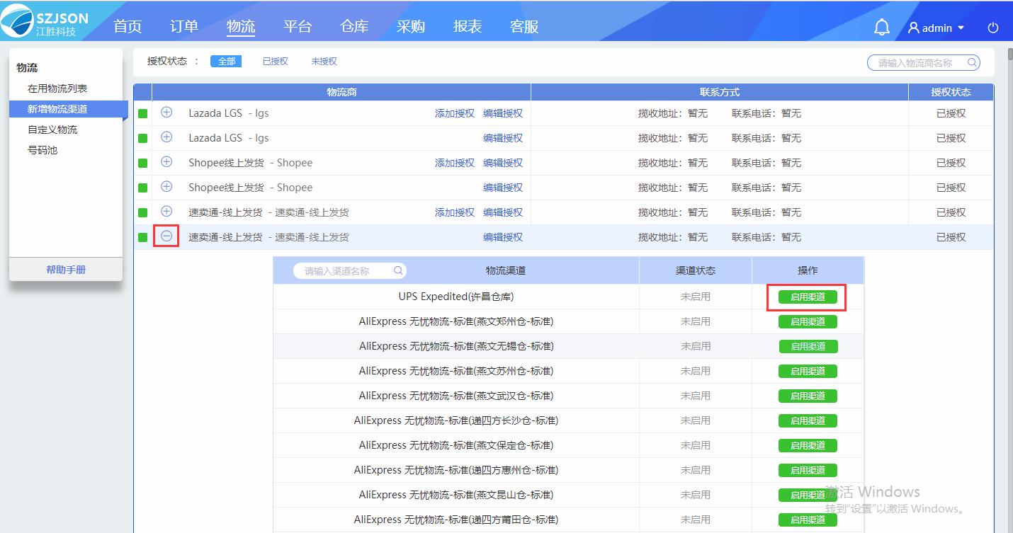Click the 授权状态 column header
This screenshot has width=1013, height=533.
tap(951, 92)
